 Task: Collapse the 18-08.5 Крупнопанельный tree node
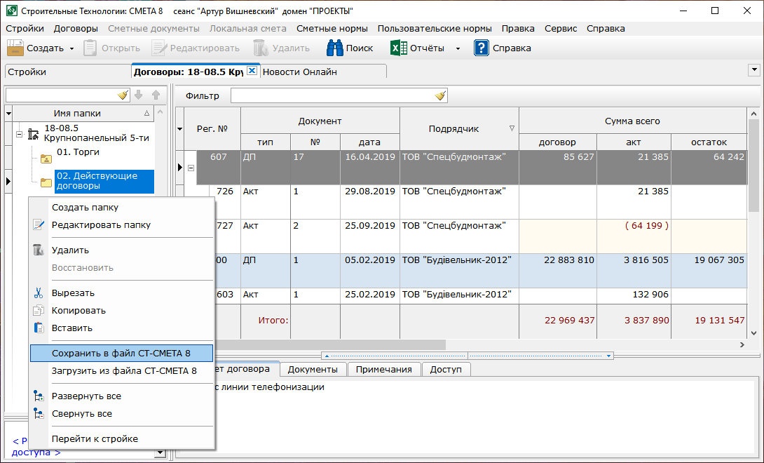click(x=20, y=133)
